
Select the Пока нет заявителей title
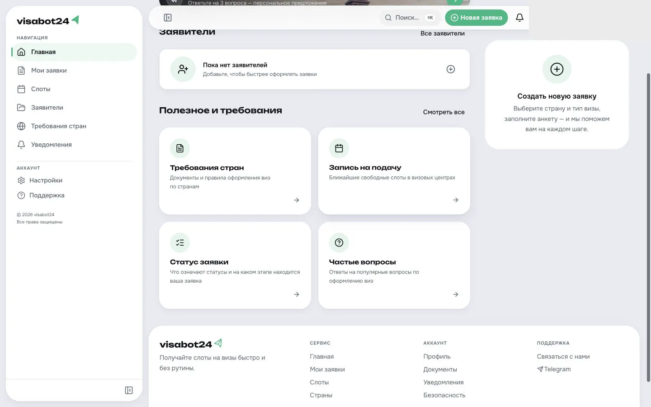pyautogui.click(x=235, y=65)
